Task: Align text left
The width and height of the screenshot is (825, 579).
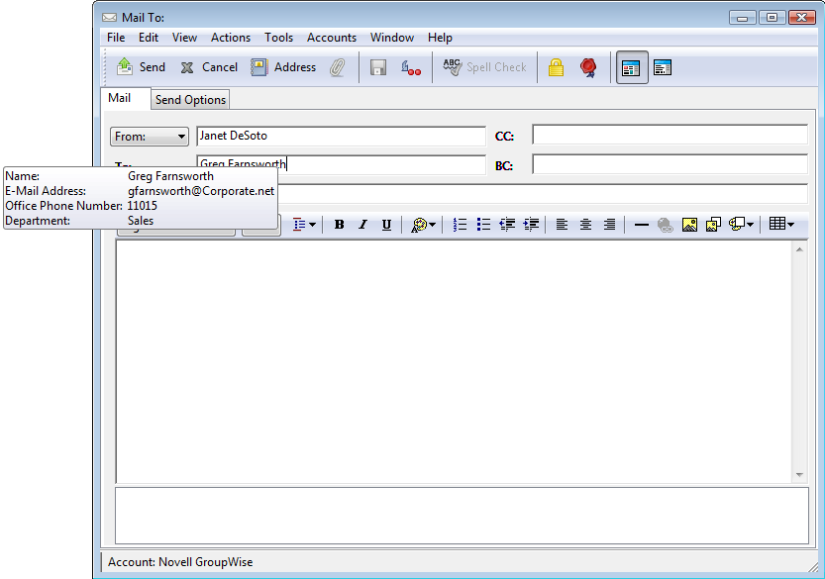Action: tap(562, 225)
